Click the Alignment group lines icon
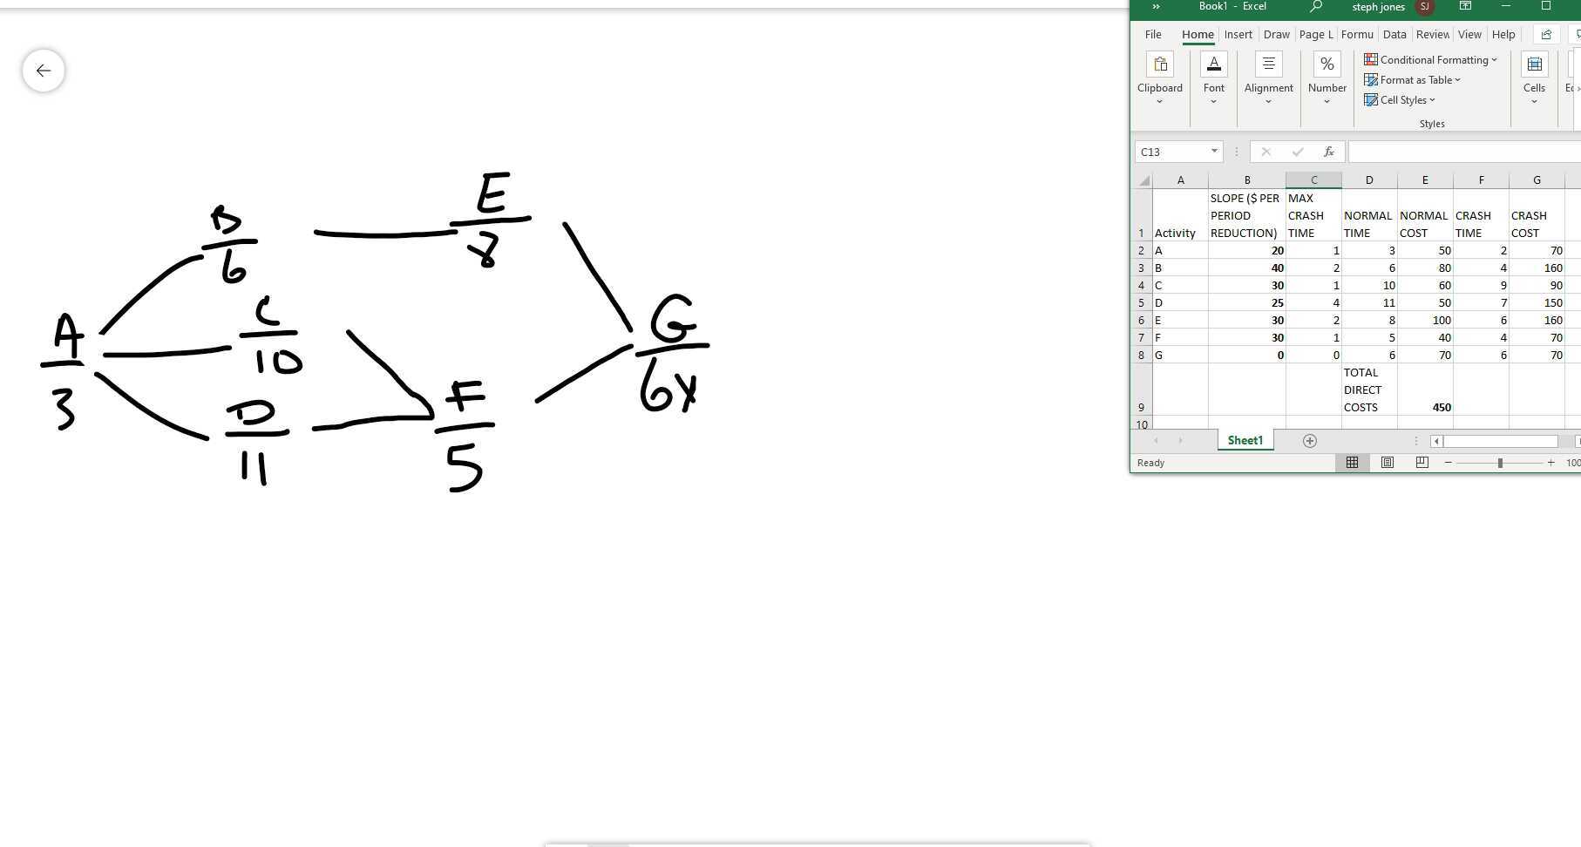Image resolution: width=1581 pixels, height=847 pixels. coord(1268,64)
